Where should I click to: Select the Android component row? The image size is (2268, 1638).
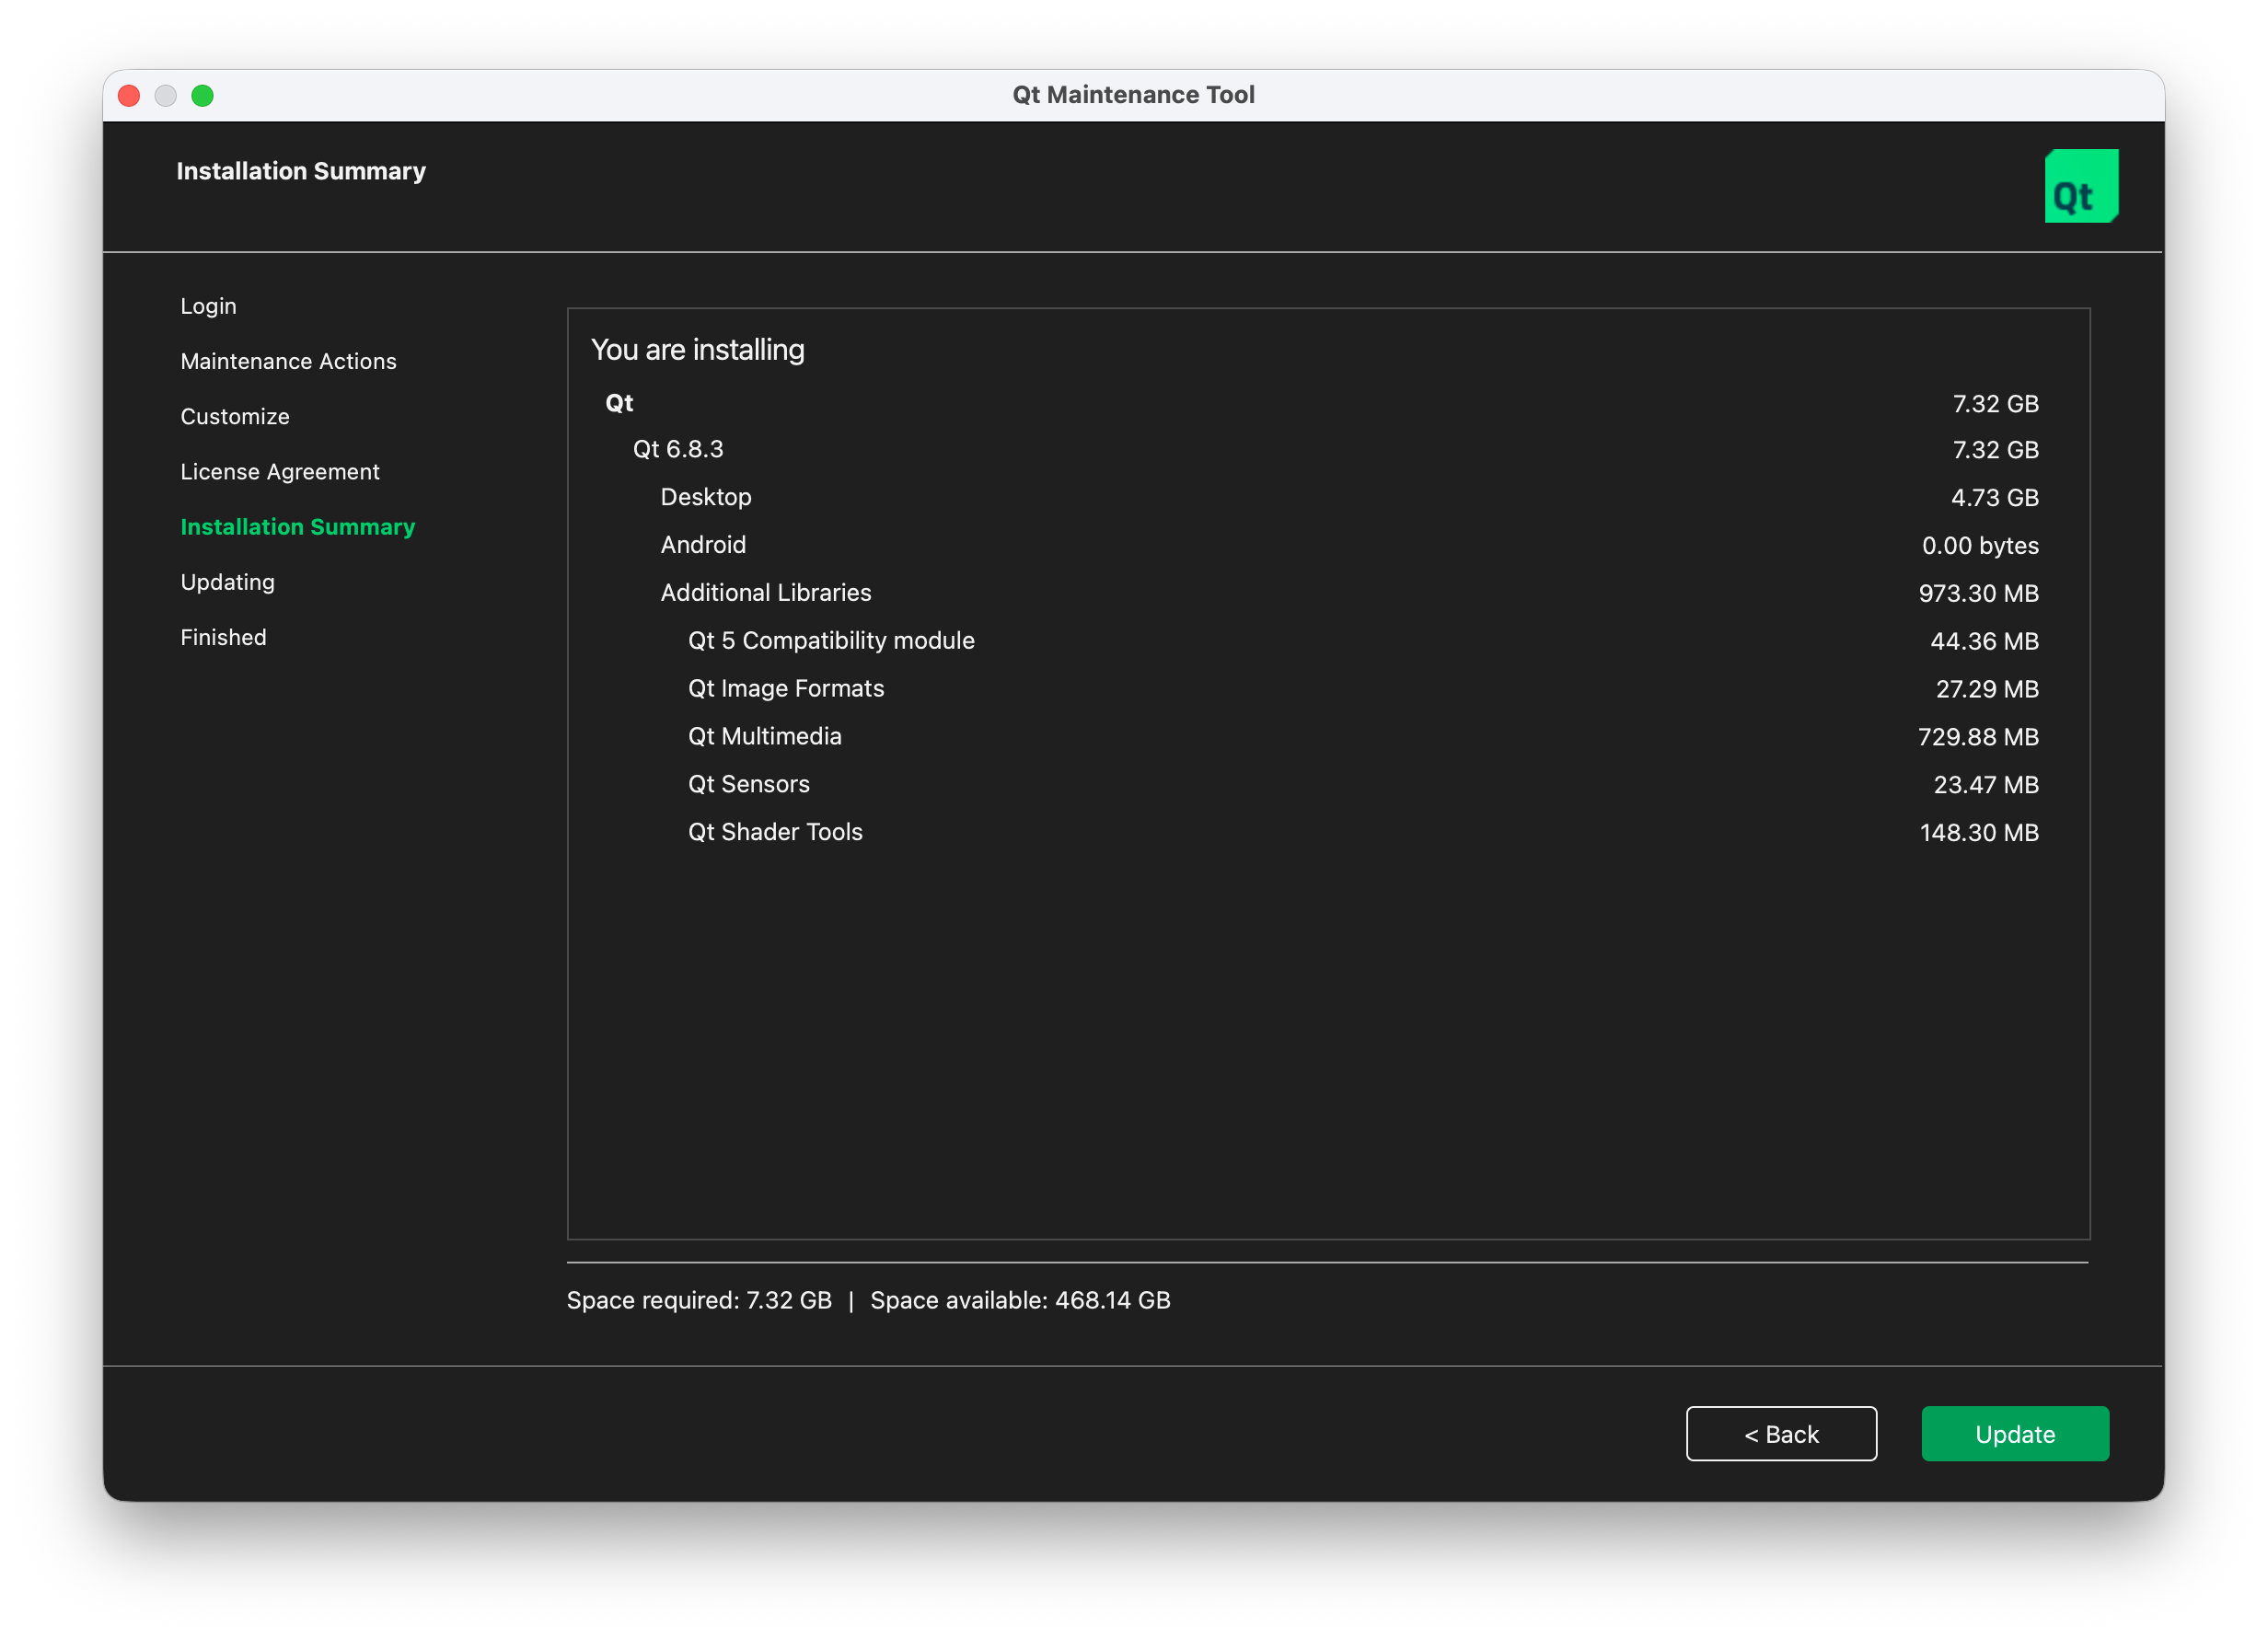[x=703, y=545]
